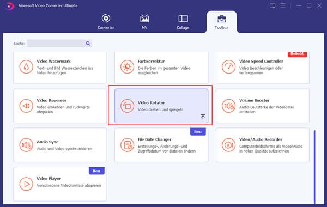The height and width of the screenshot is (207, 327).
Task: Click the File Date Changer icon
Action: point(127,145)
